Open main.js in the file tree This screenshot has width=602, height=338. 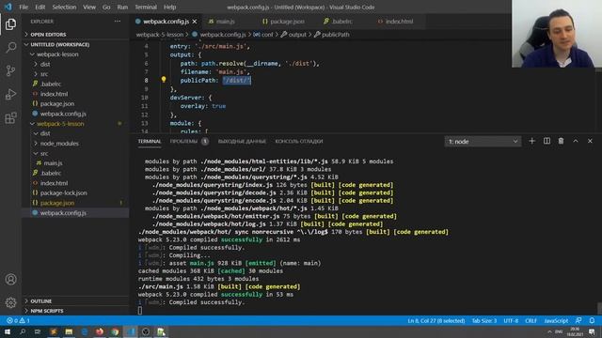click(53, 163)
